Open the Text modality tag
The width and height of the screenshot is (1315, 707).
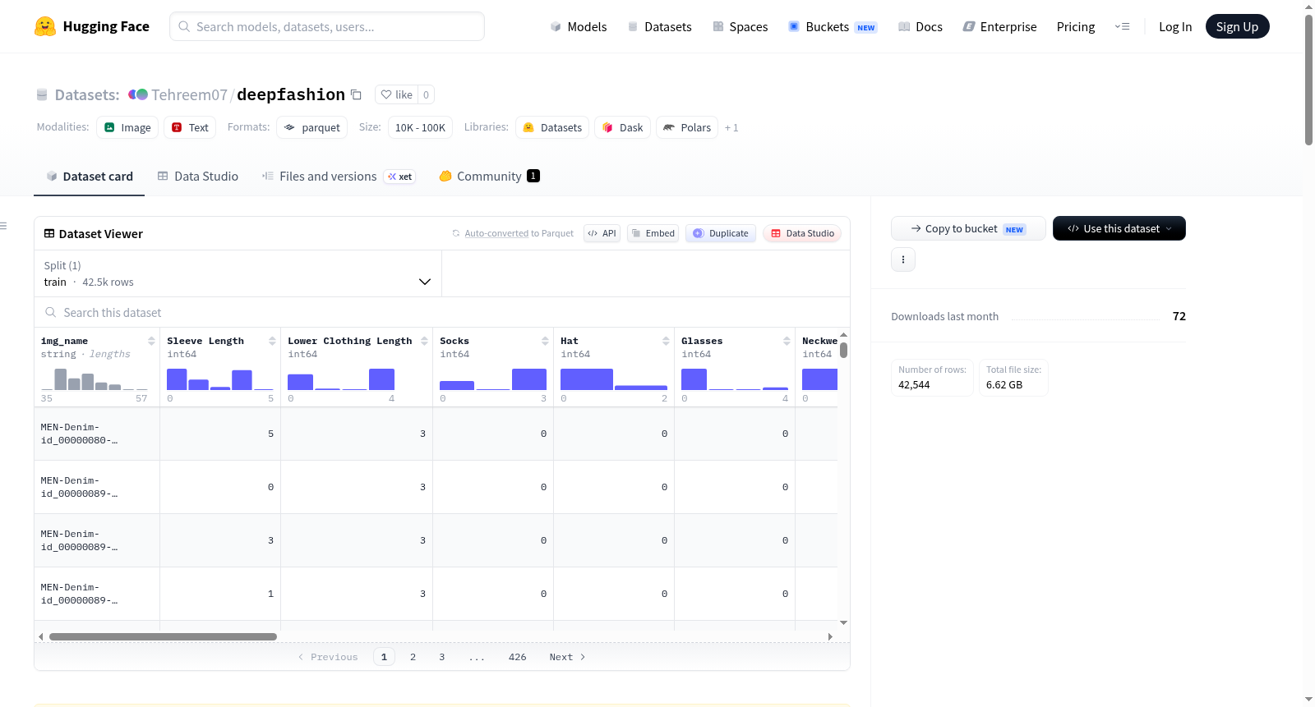[x=190, y=127]
